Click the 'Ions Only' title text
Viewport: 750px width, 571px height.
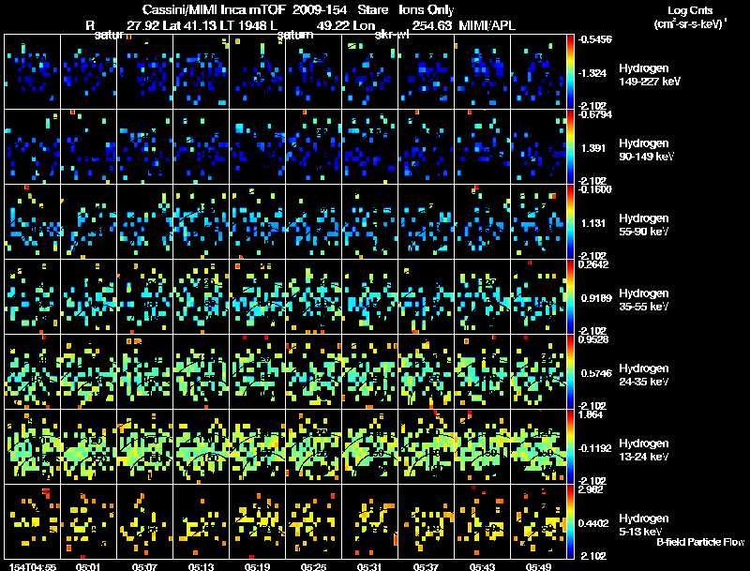click(427, 9)
